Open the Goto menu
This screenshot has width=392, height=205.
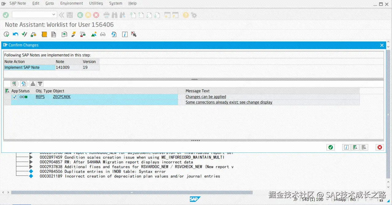click(x=49, y=3)
